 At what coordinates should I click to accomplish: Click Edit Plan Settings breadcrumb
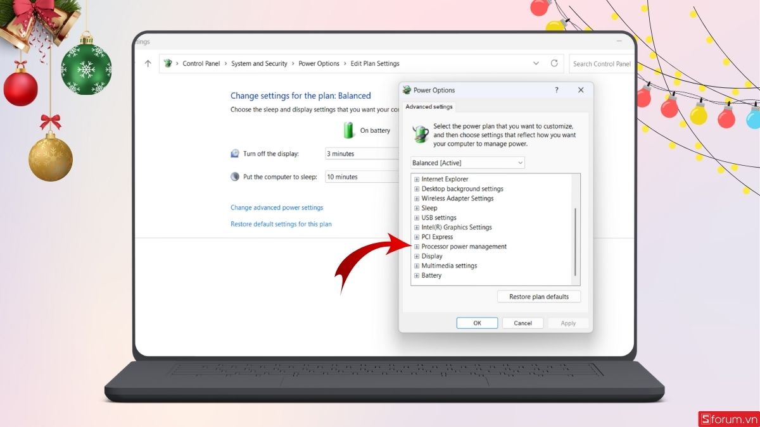tap(375, 64)
